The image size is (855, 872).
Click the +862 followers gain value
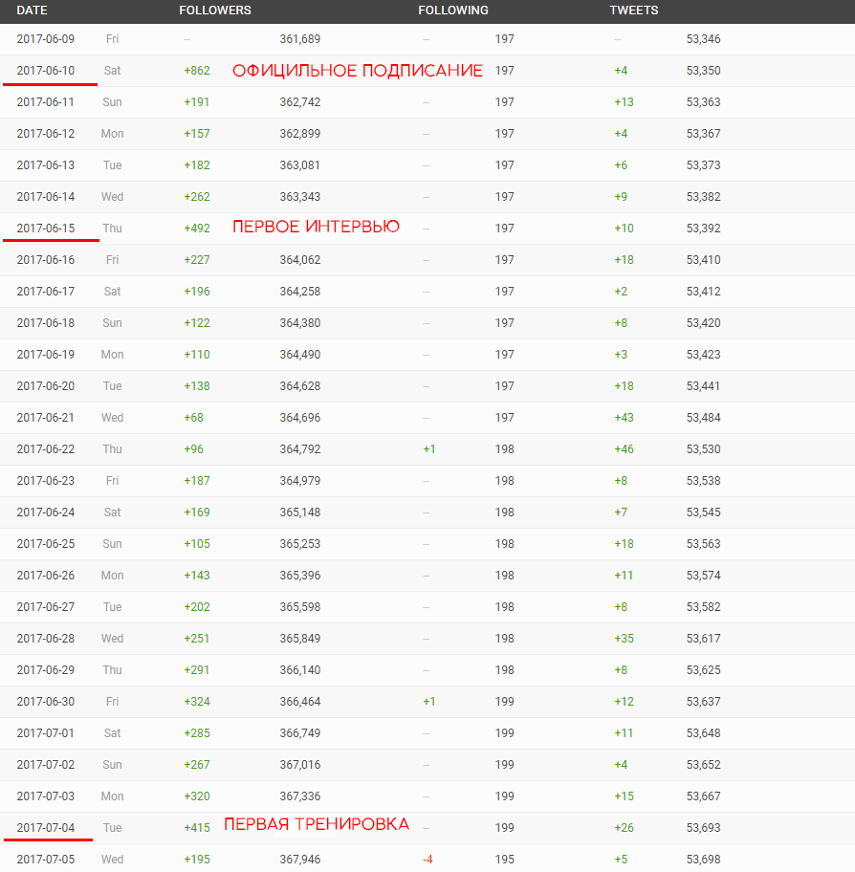197,71
